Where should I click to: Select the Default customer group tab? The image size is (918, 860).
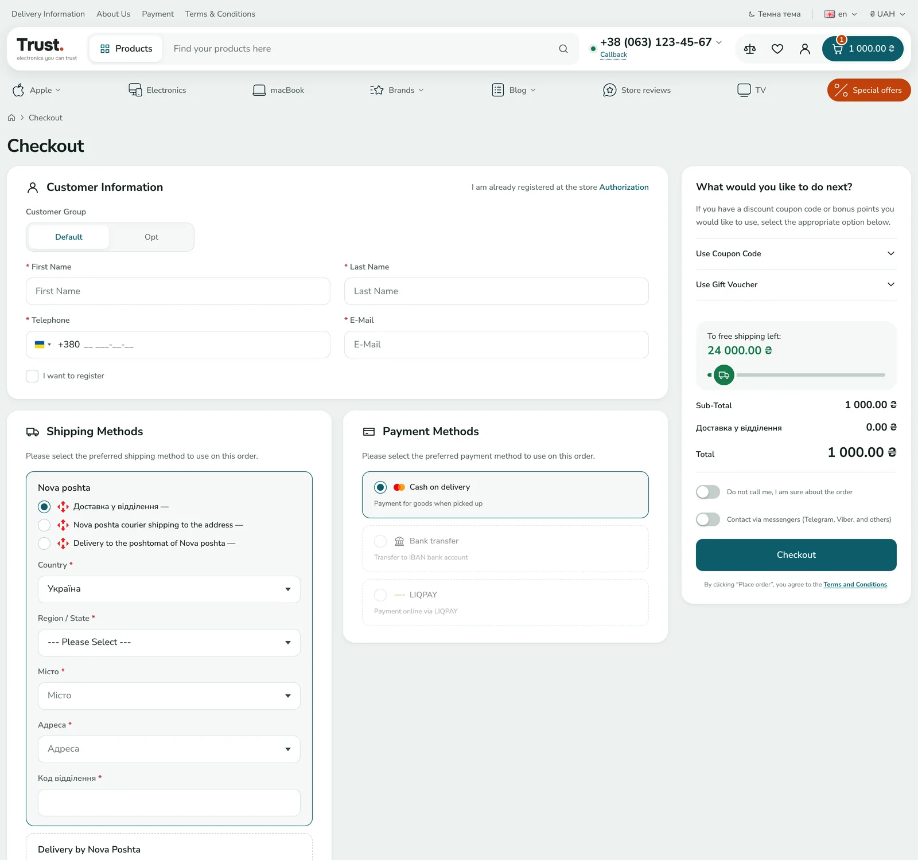[x=69, y=237]
